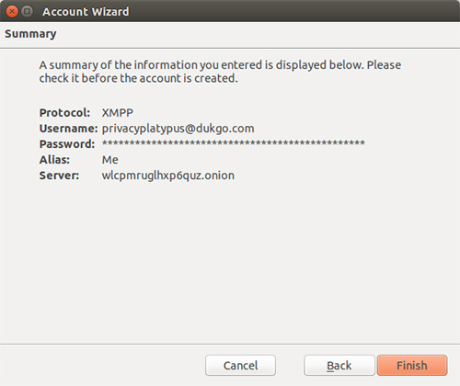
Task: Click the Protocol label
Action: pos(64,113)
